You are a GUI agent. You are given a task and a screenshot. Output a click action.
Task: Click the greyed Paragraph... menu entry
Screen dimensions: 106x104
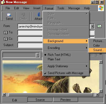tap(66, 23)
